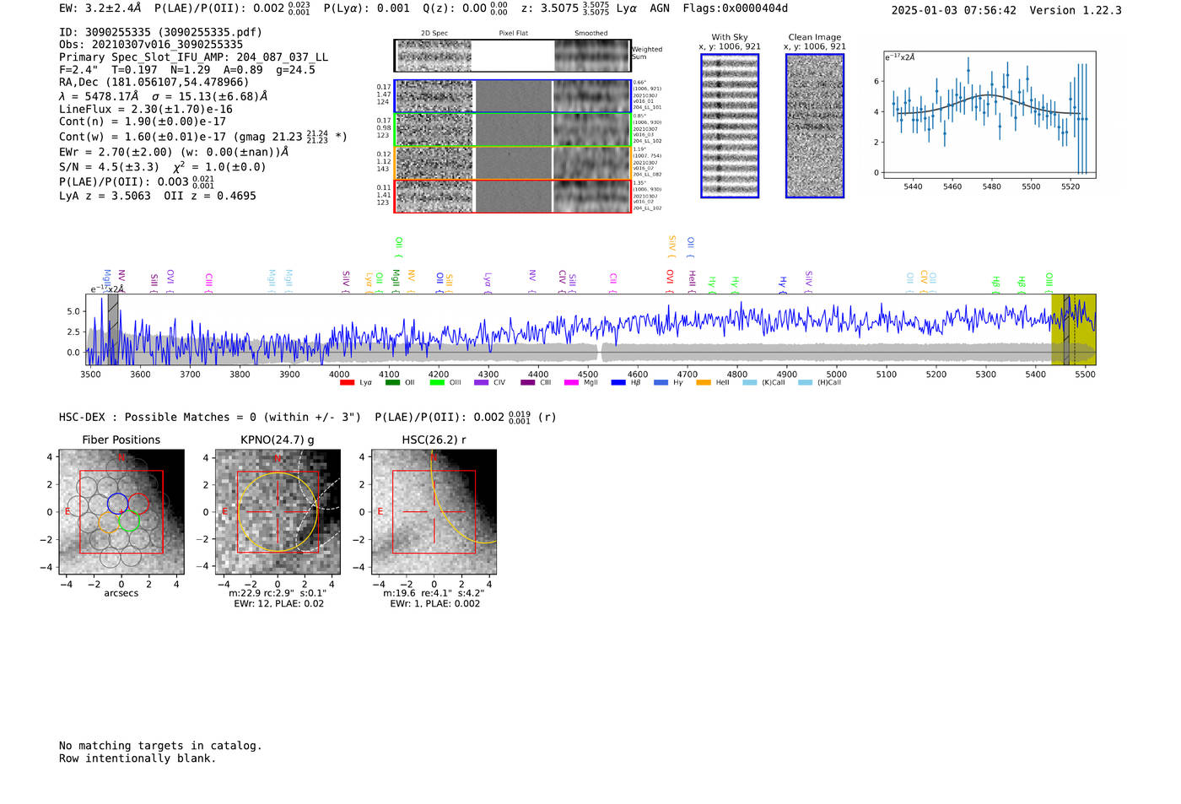Click "Row intentionally blank." text
The width and height of the screenshot is (1181, 804).
(x=138, y=758)
